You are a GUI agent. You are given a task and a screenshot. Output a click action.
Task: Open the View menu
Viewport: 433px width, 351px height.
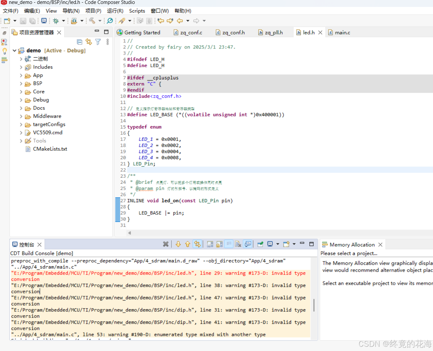tap(51, 11)
